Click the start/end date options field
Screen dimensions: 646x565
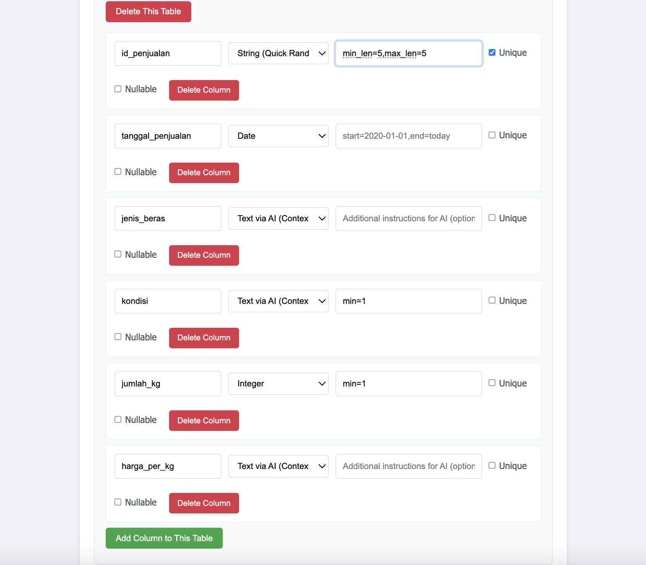click(x=409, y=136)
